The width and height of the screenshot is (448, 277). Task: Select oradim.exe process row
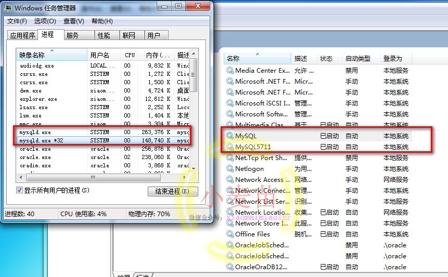point(103,165)
